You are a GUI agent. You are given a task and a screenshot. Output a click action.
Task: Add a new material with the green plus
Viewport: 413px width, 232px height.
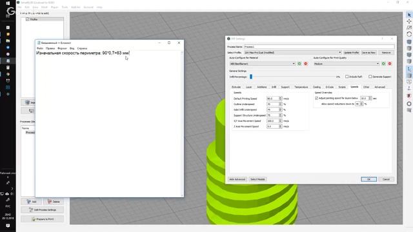click(299, 64)
